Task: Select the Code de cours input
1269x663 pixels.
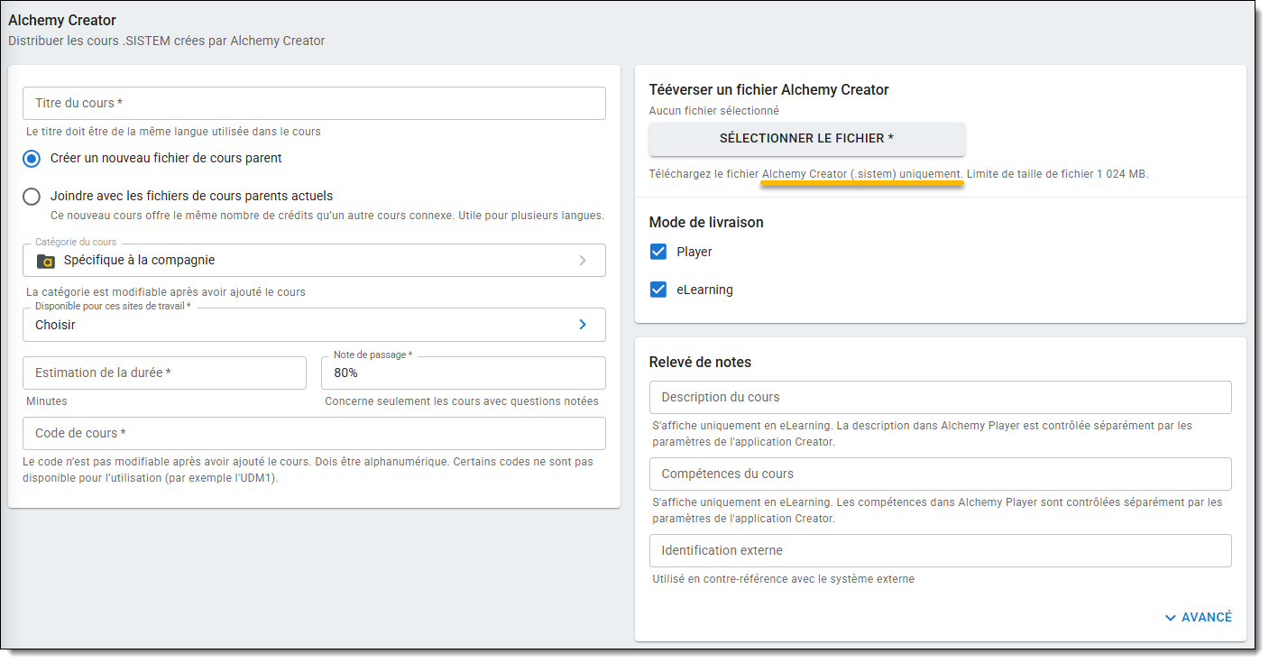Action: (314, 434)
